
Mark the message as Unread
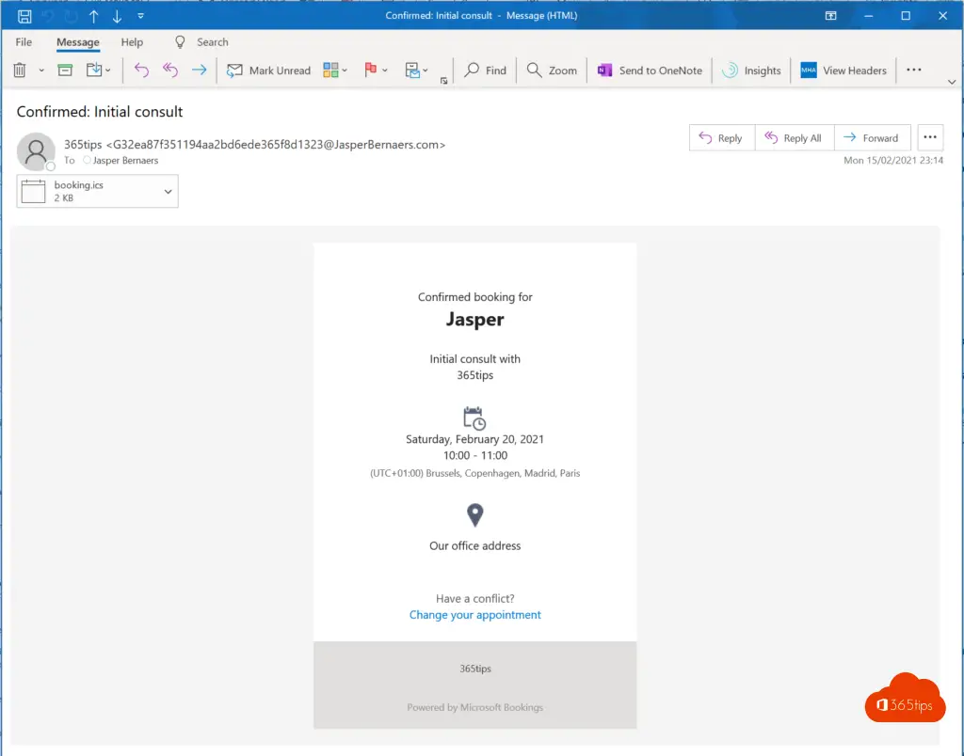(268, 70)
